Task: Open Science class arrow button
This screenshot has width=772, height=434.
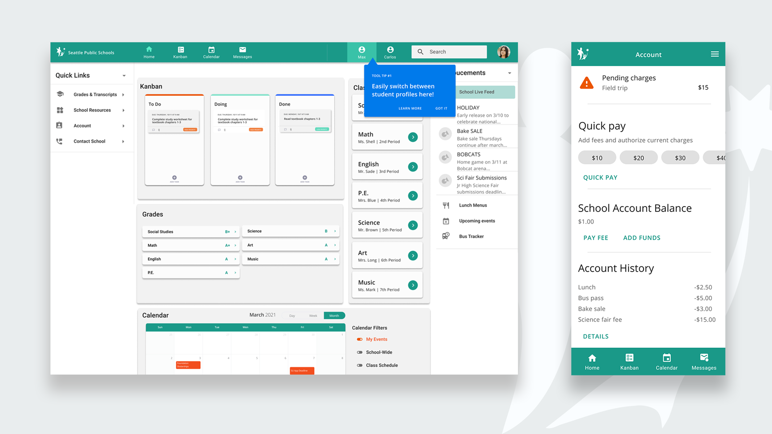Action: coord(413,225)
